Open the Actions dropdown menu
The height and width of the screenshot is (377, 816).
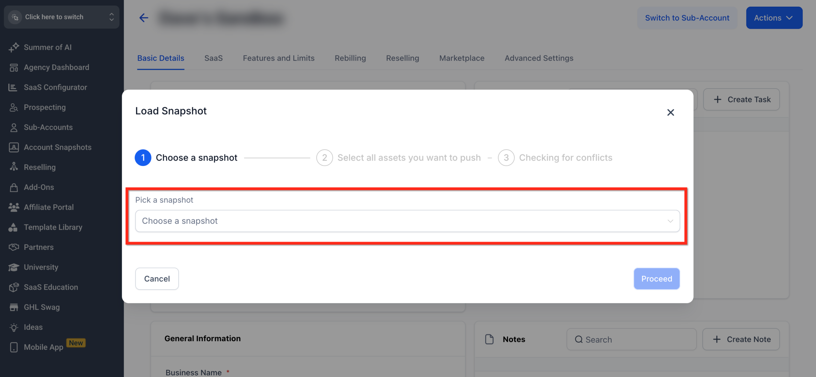[774, 18]
